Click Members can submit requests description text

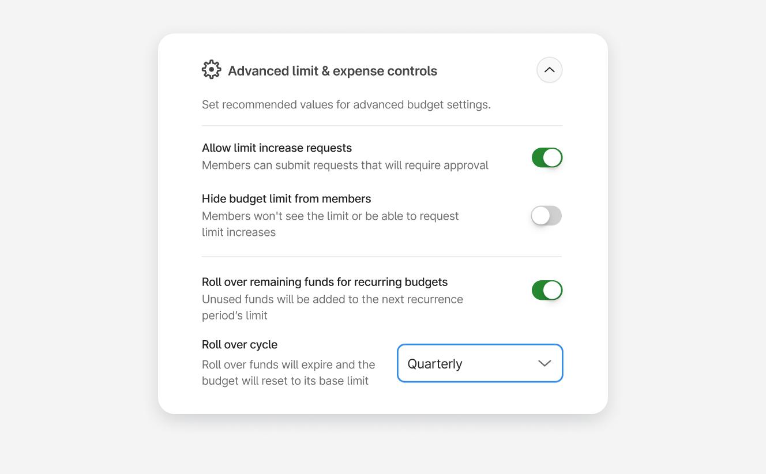tap(345, 165)
